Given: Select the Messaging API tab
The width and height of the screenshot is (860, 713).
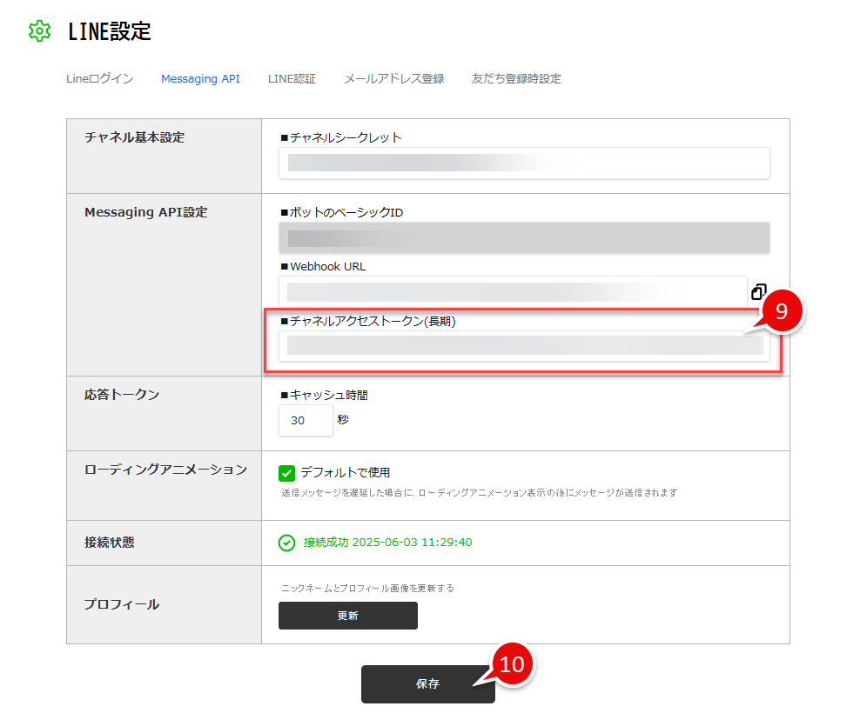Looking at the screenshot, I should pyautogui.click(x=200, y=79).
